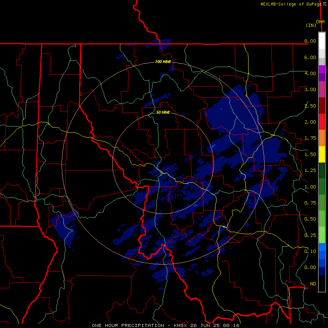328x328 pixels.
Task: Click the NEXLAB-College of DuPage credit text
Action: coord(291,4)
